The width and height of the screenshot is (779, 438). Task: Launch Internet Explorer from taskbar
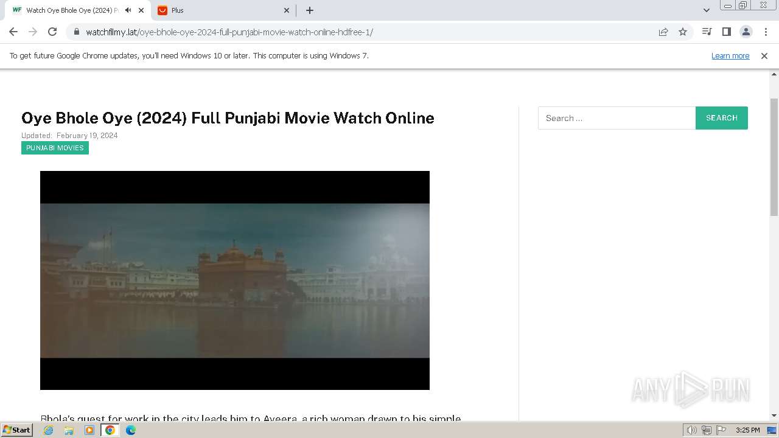(49, 430)
